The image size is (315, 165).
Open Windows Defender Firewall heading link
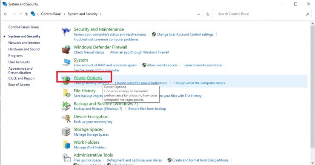[100, 47]
